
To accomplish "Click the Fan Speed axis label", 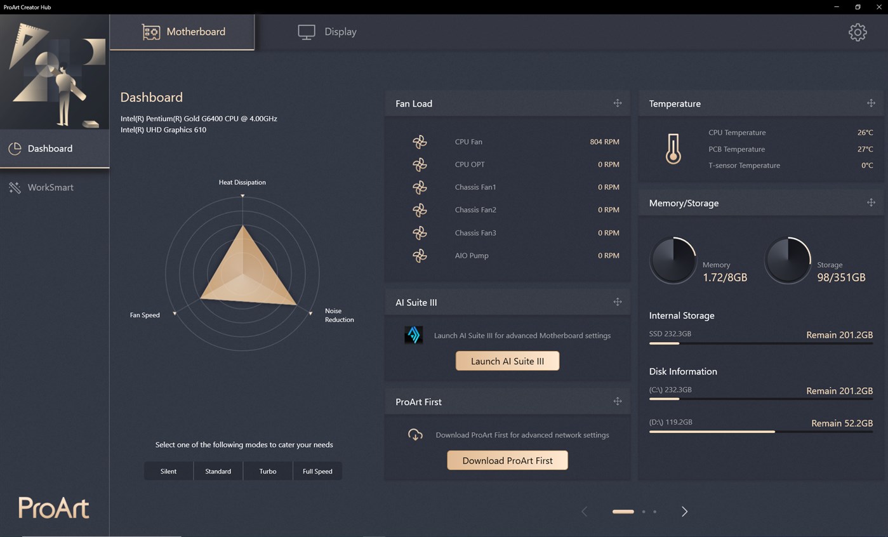I will pyautogui.click(x=145, y=315).
